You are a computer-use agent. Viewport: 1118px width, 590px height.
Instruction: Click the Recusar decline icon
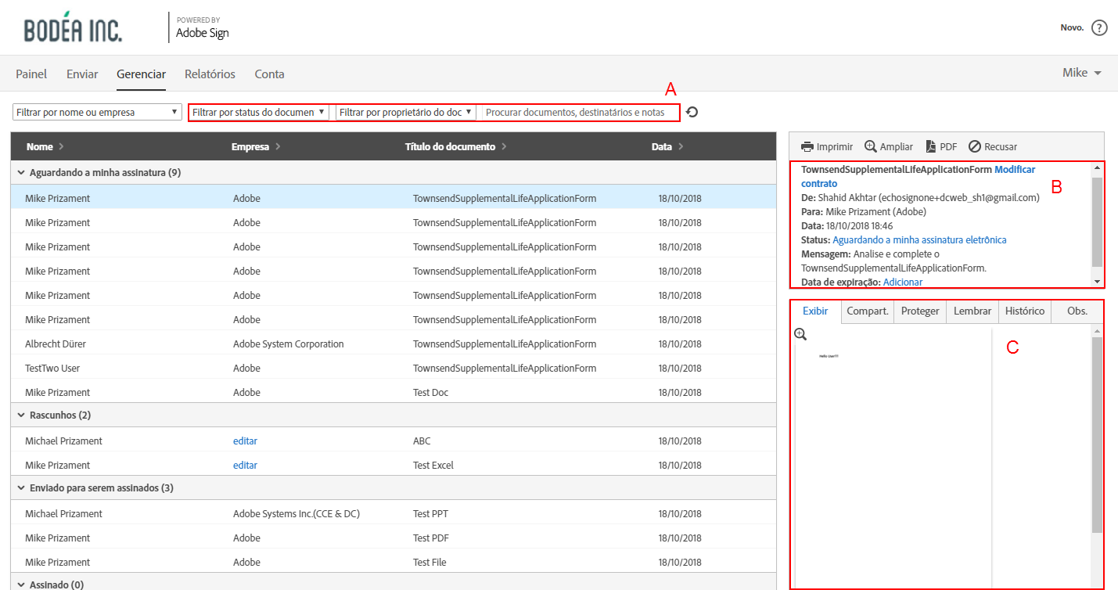click(975, 146)
